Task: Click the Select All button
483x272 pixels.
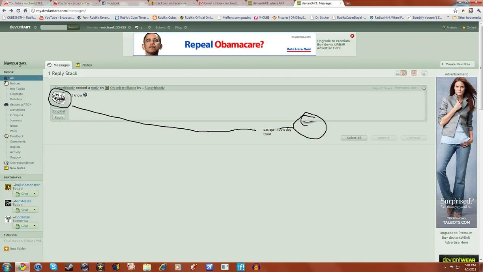Action: tap(354, 138)
